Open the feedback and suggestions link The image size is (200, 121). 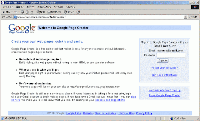pos(110,100)
